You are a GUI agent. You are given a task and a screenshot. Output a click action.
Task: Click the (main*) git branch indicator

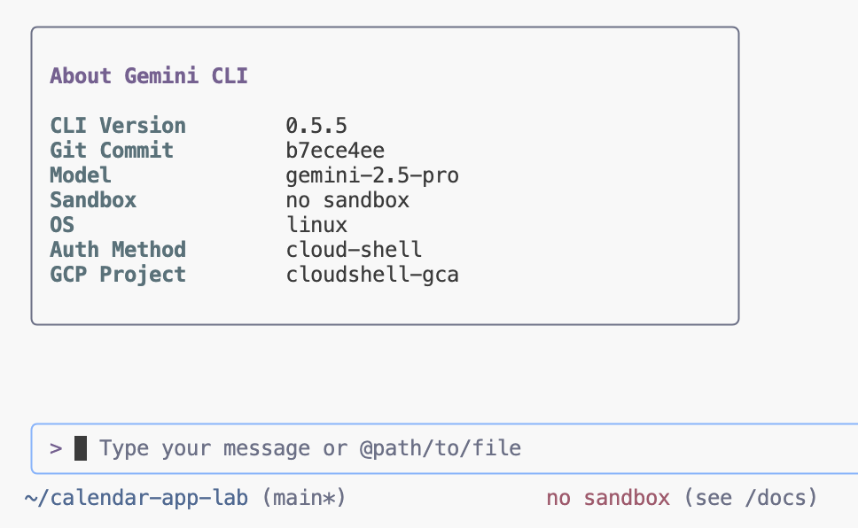tap(304, 498)
